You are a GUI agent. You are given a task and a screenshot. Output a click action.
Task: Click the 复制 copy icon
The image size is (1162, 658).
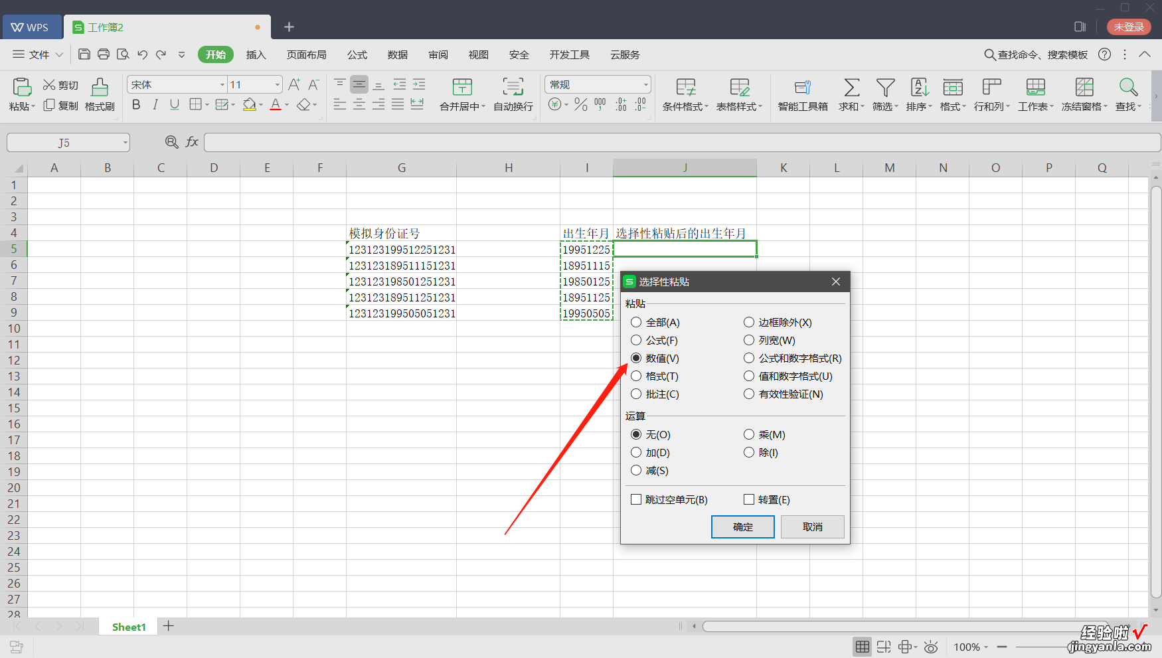coord(49,105)
